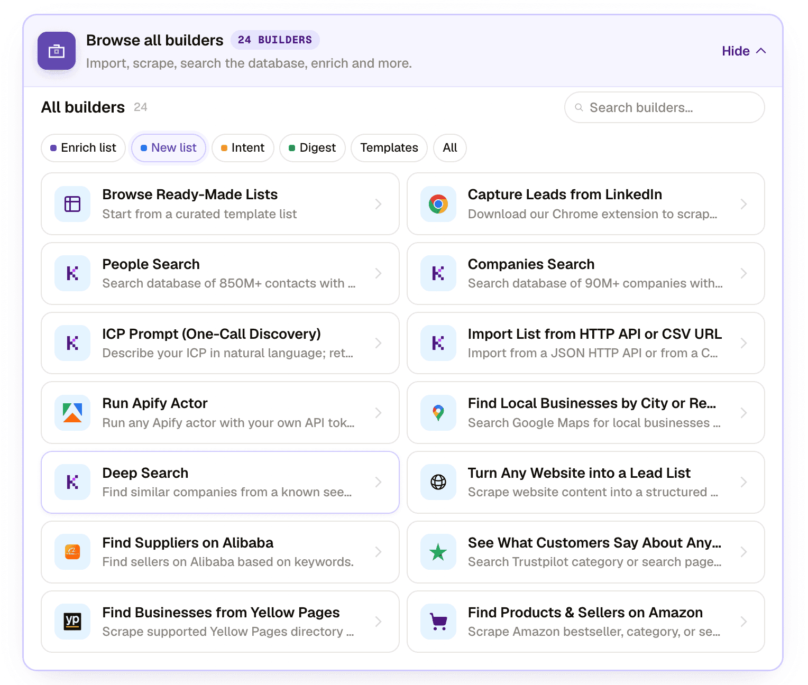Click the count 24 beside All builders

(x=141, y=107)
